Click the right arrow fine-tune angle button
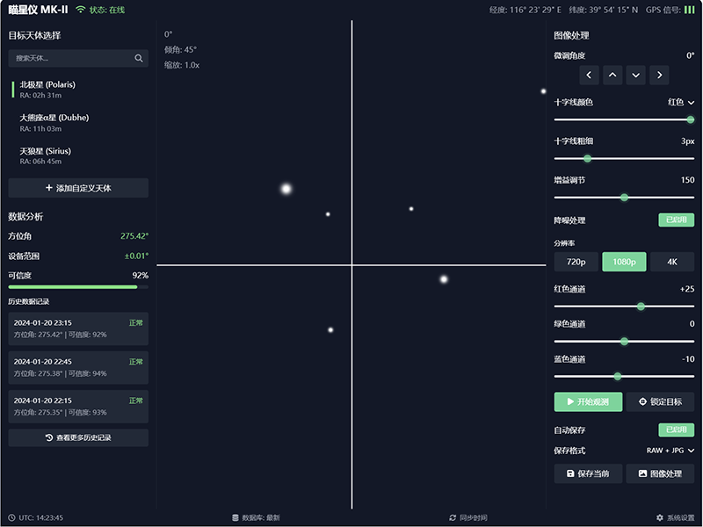This screenshot has width=703, height=527. tap(659, 75)
